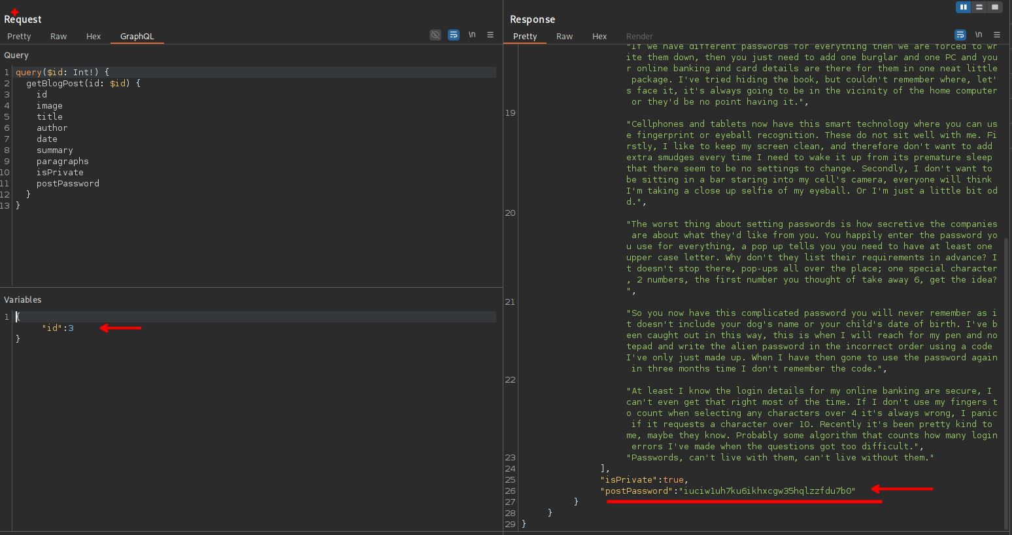Switch Request view to Raw tab
The image size is (1012, 535).
point(59,37)
